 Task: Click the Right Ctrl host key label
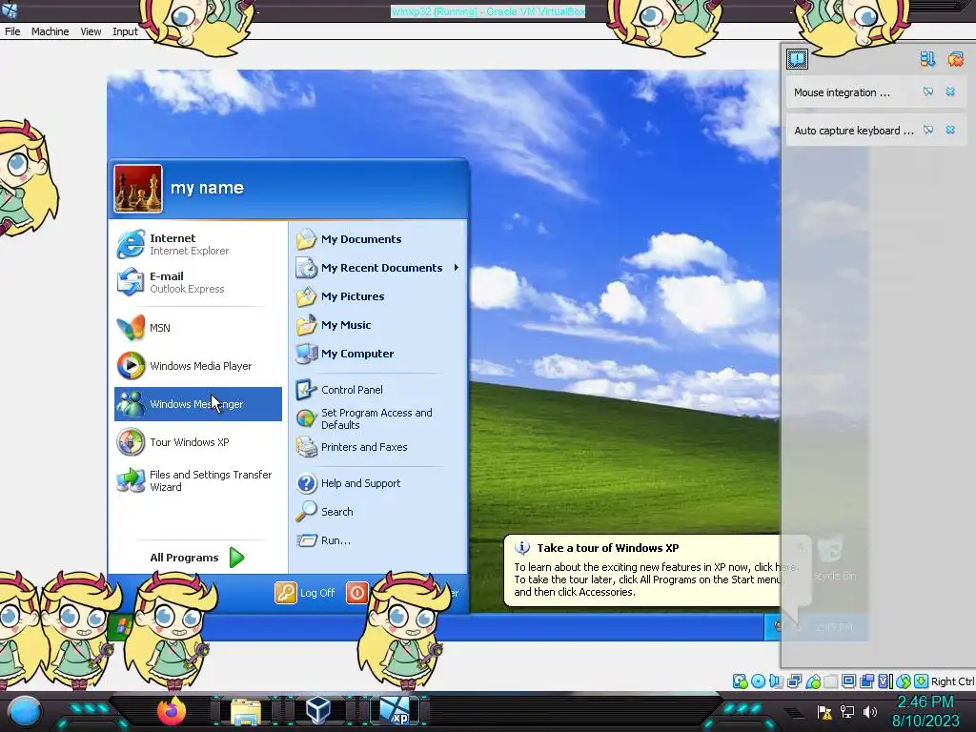(952, 681)
